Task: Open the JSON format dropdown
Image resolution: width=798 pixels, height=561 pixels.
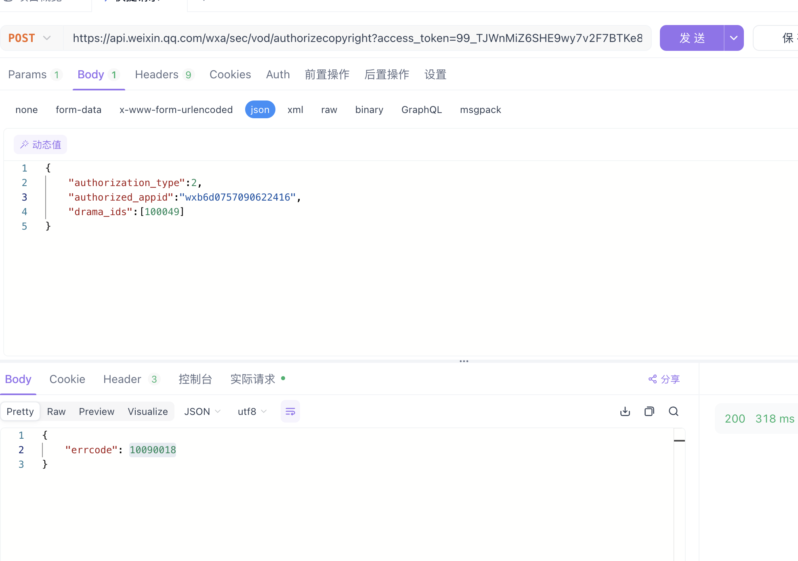Action: click(x=202, y=411)
